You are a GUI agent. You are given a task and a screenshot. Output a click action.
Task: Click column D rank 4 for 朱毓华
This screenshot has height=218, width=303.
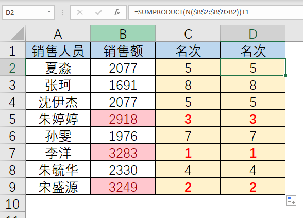pyautogui.click(x=252, y=169)
